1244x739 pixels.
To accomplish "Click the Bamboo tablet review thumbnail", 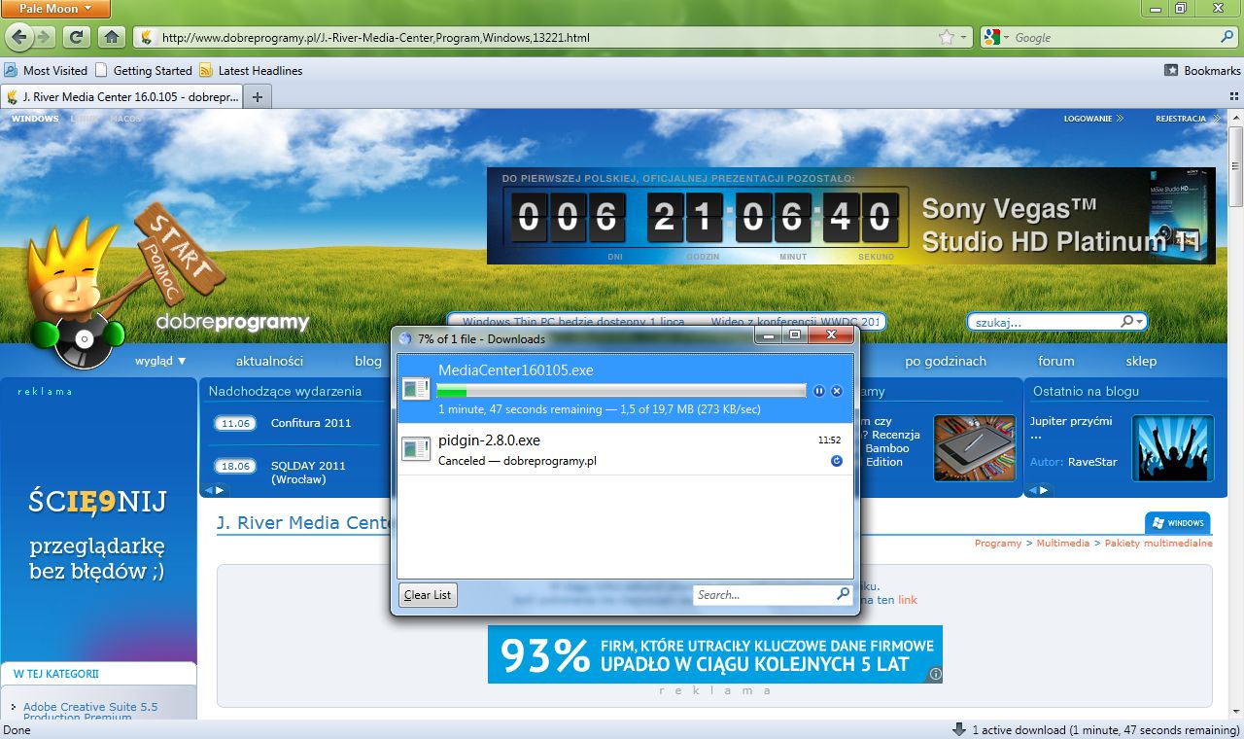I will pyautogui.click(x=975, y=448).
